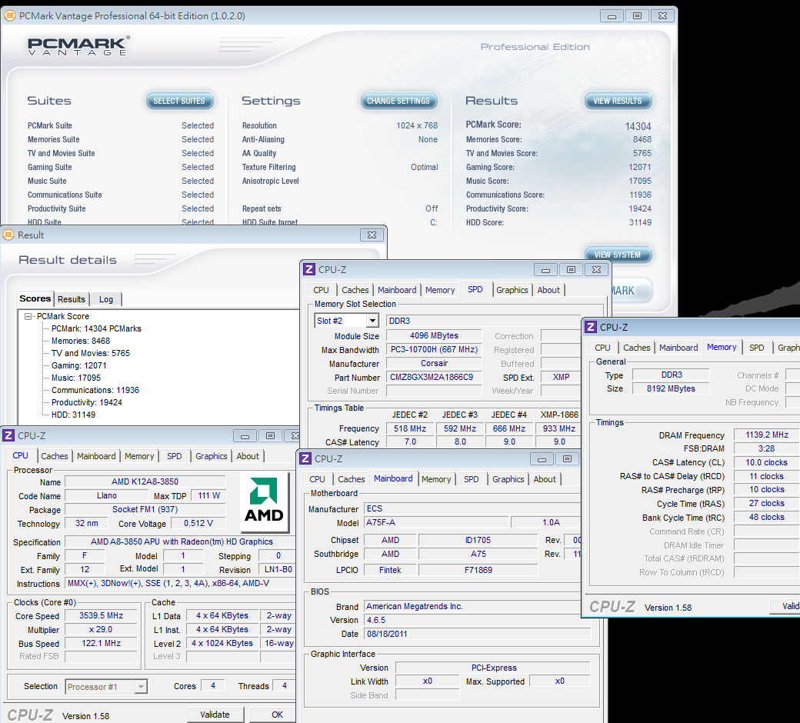Select Mainboard tab in CPU-Z Memory window

tap(678, 348)
